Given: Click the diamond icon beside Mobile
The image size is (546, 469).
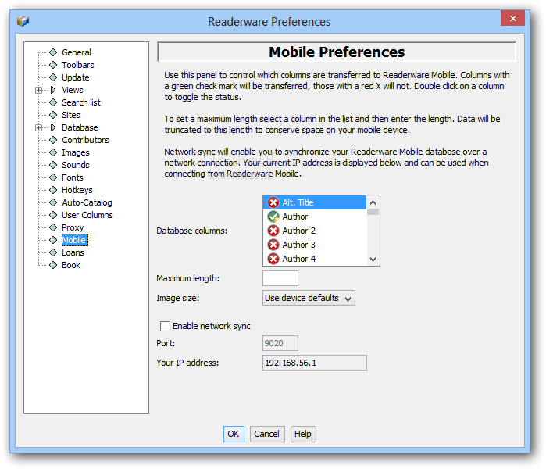Looking at the screenshot, I should pos(53,240).
